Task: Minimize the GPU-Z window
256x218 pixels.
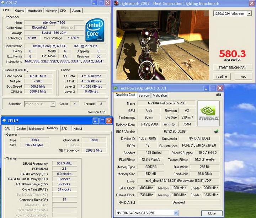Action: [206, 88]
